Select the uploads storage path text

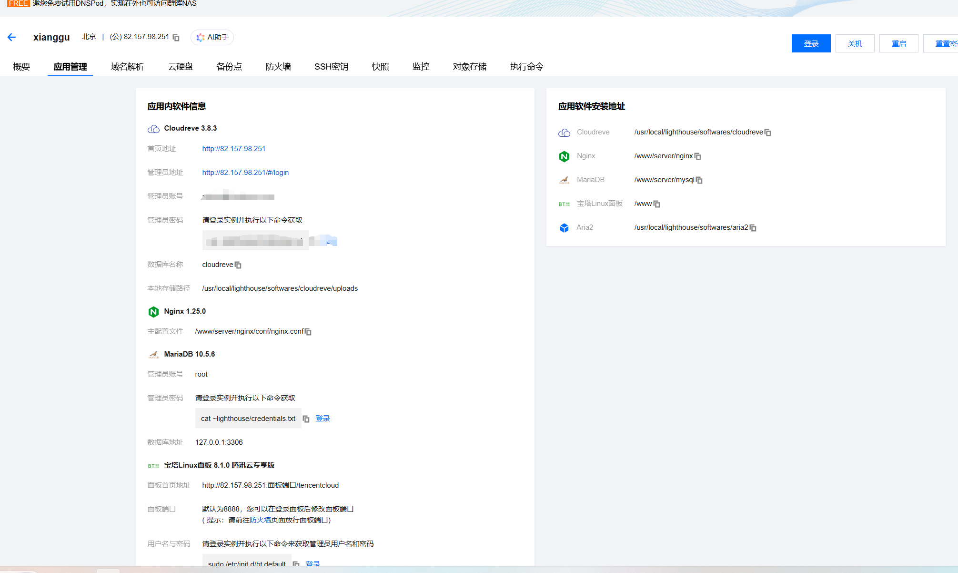(280, 288)
